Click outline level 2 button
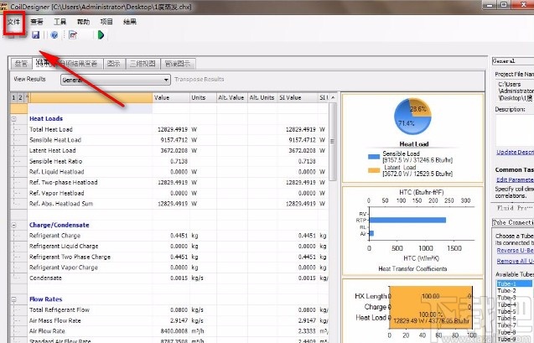The width and height of the screenshot is (534, 343). click(x=20, y=98)
